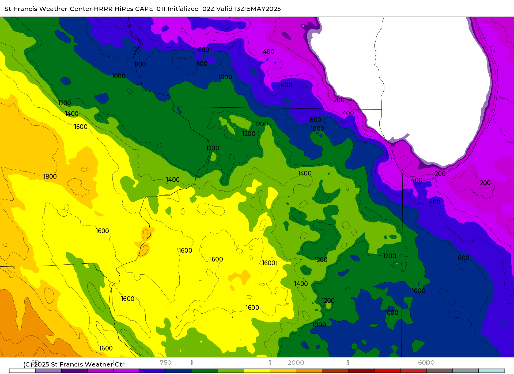This screenshot has width=514, height=374.
Task: Click the '(C) 2025 St Francis Weather Ctr' text
Action: pyautogui.click(x=74, y=364)
